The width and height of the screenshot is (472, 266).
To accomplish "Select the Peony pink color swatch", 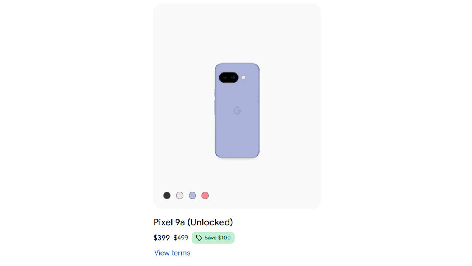I will click(205, 195).
